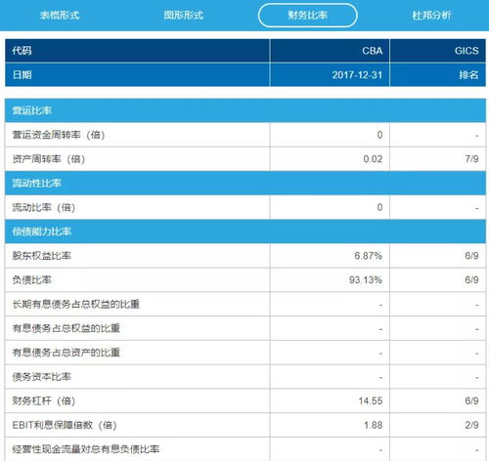
Task: Click the 排名 header cell
Action: [x=438, y=75]
